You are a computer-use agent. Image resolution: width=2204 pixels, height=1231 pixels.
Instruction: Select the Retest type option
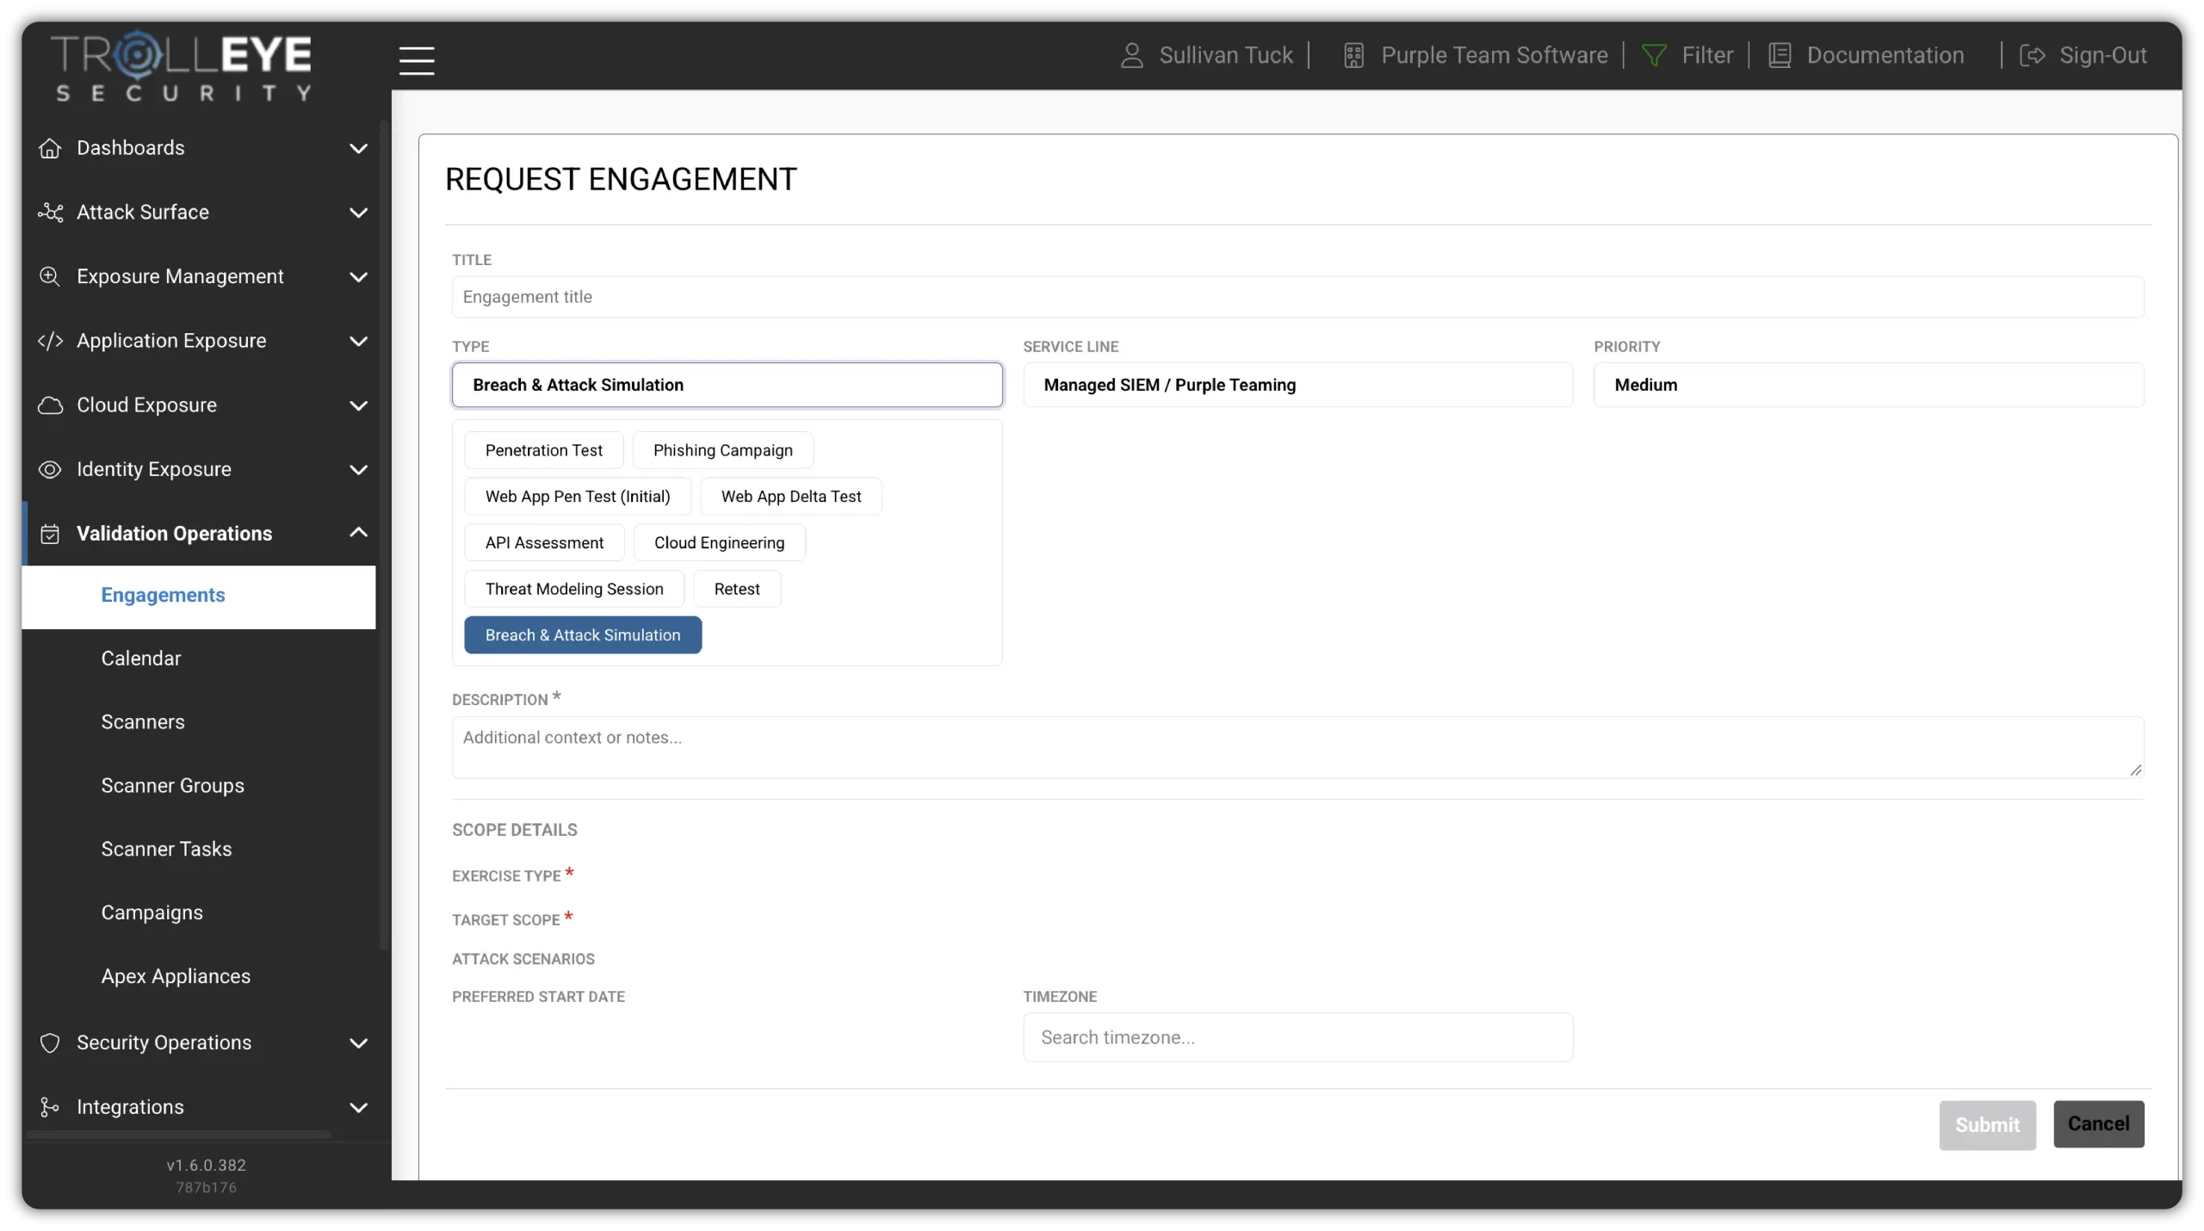737,590
